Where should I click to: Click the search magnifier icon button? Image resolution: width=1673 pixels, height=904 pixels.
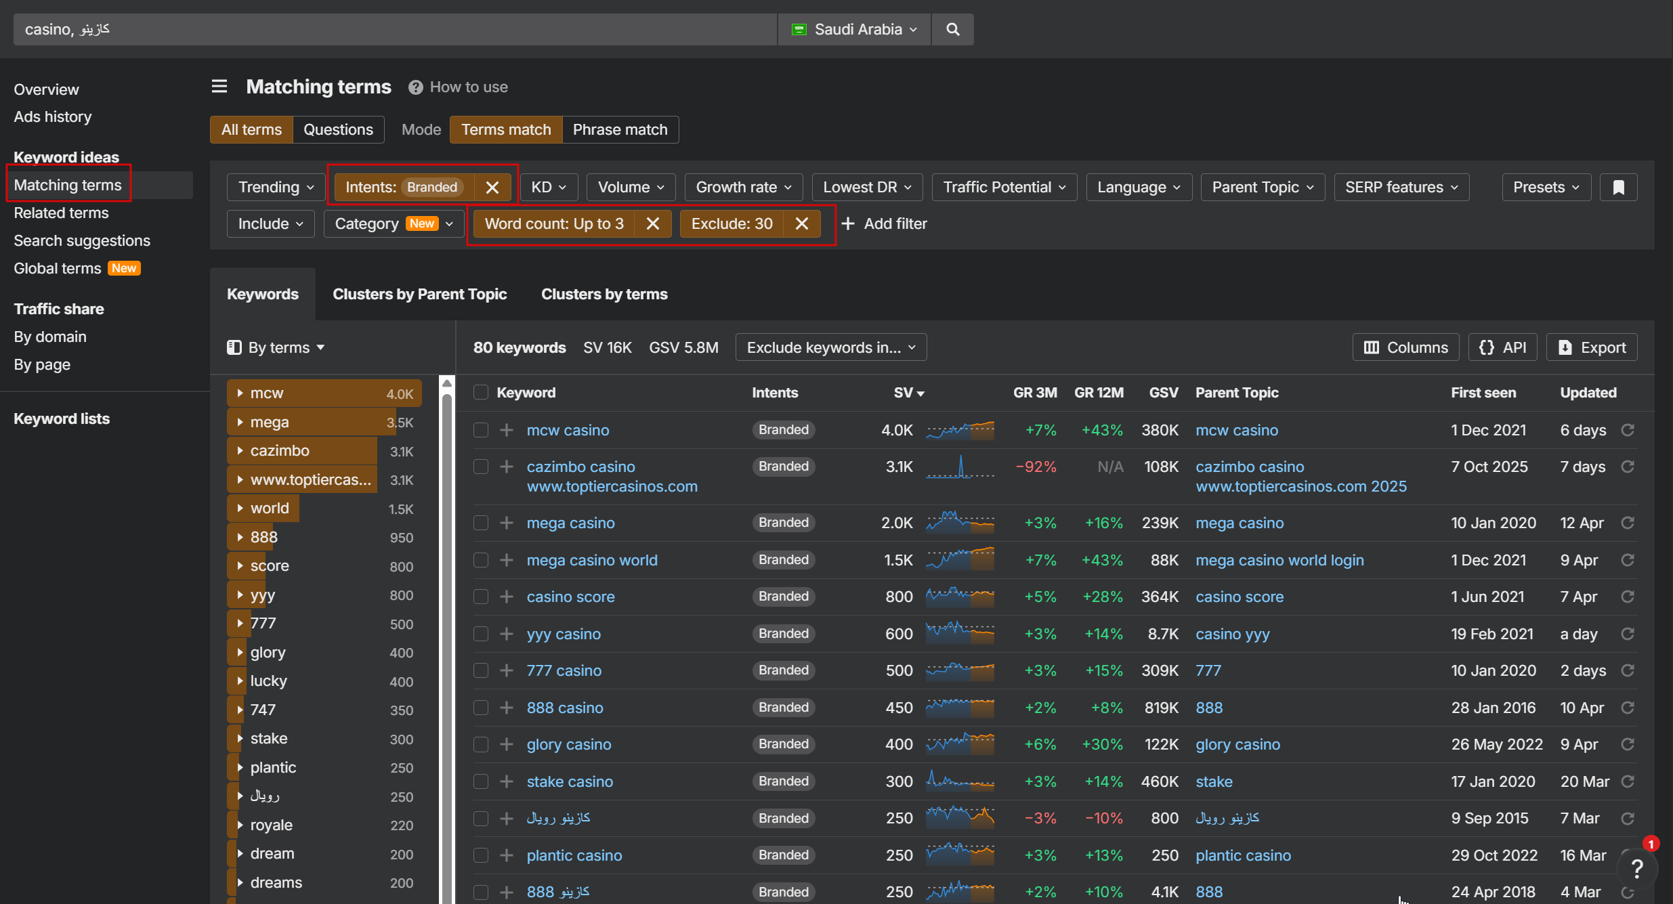952,29
